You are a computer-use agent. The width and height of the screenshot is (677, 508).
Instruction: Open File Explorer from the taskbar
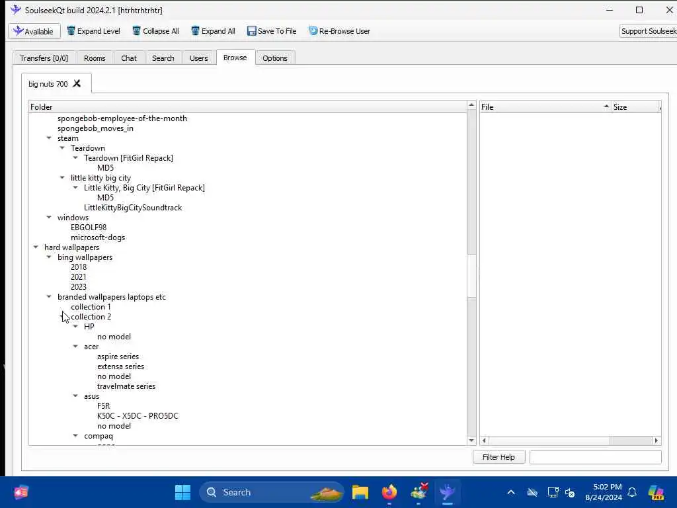pyautogui.click(x=360, y=492)
